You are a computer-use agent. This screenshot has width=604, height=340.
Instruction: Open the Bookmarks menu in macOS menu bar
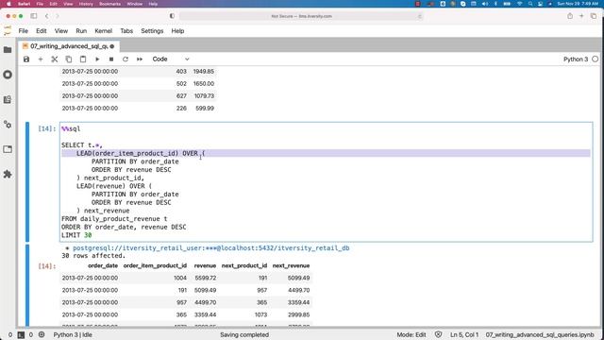pyautogui.click(x=109, y=4)
